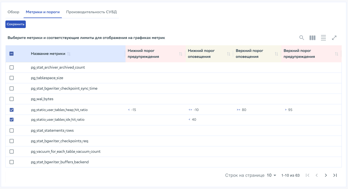
Task: Sort by Верхний порог оповещения column
Action: pos(276,54)
